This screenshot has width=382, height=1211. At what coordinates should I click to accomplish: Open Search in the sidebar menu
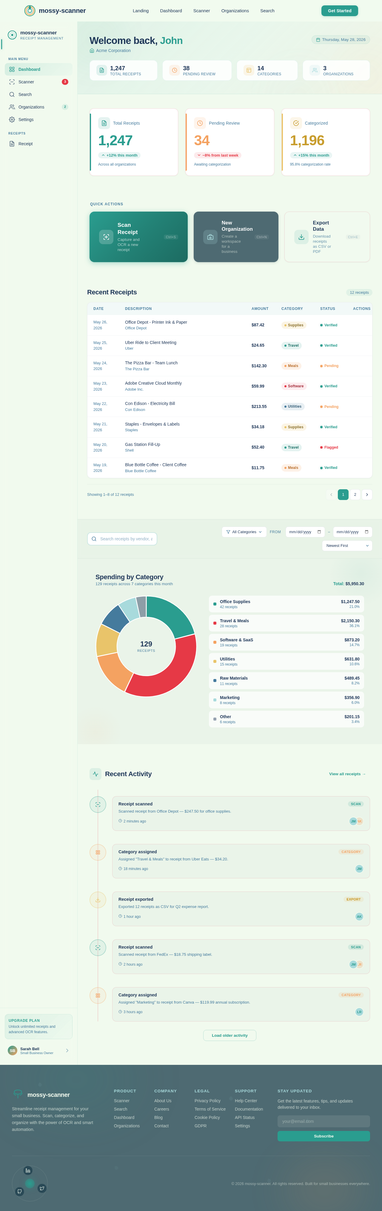[x=38, y=94]
